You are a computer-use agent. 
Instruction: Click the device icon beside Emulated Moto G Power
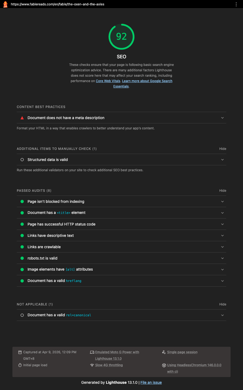pos(92,352)
